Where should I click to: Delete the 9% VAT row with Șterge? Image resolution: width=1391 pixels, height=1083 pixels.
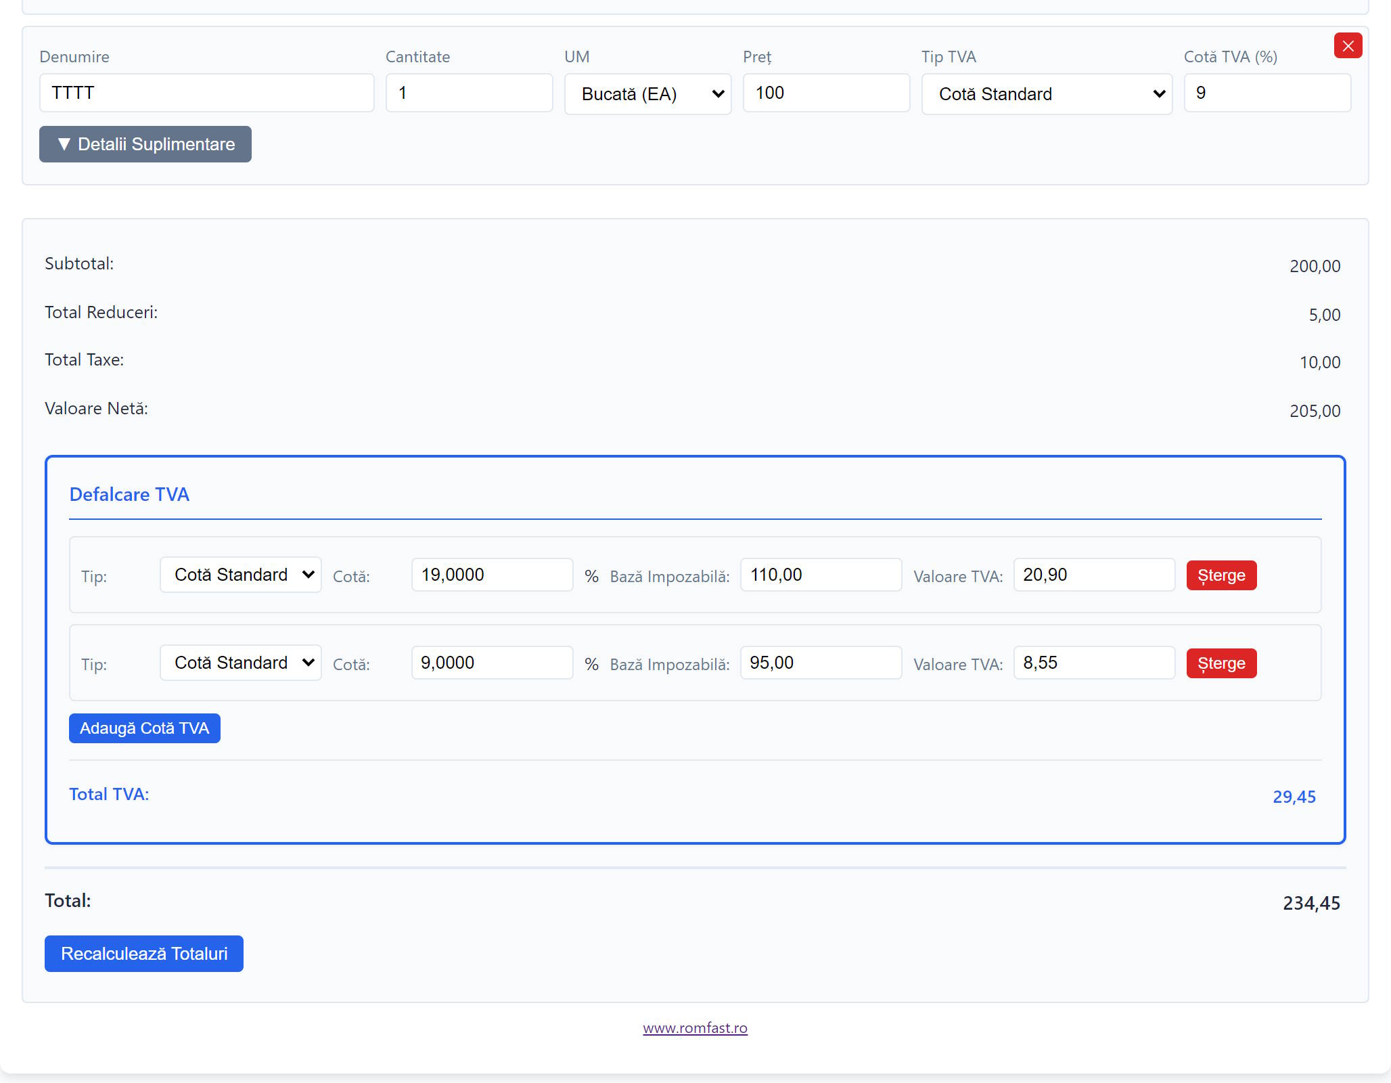coord(1221,663)
